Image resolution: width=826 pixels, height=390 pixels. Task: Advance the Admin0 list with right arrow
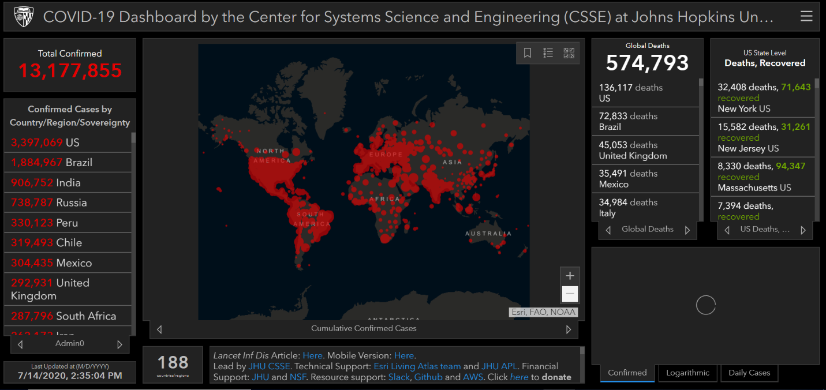point(120,344)
